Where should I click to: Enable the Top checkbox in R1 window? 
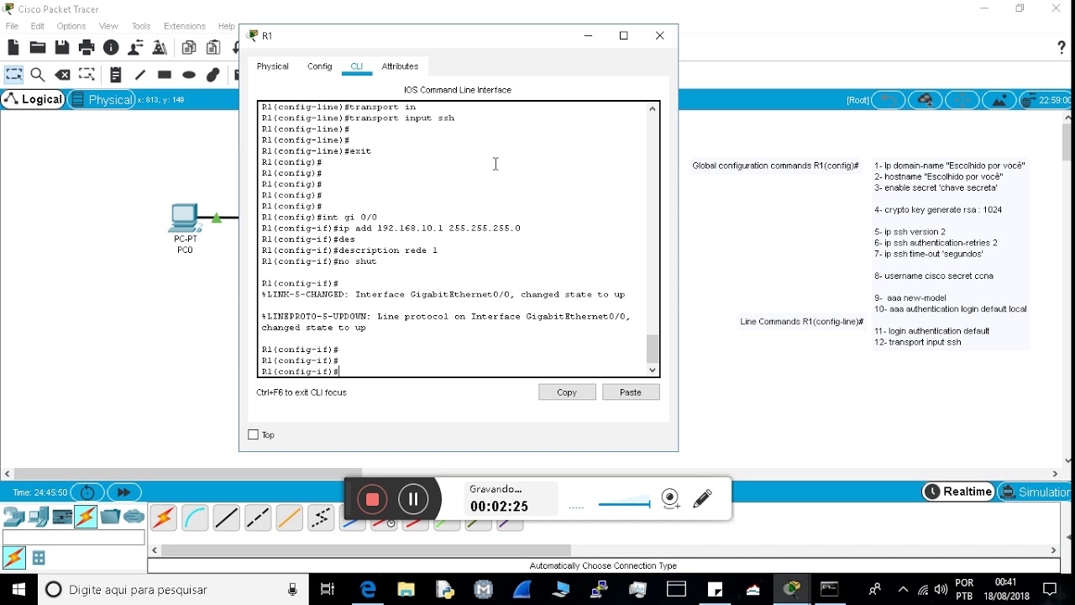[x=254, y=434]
